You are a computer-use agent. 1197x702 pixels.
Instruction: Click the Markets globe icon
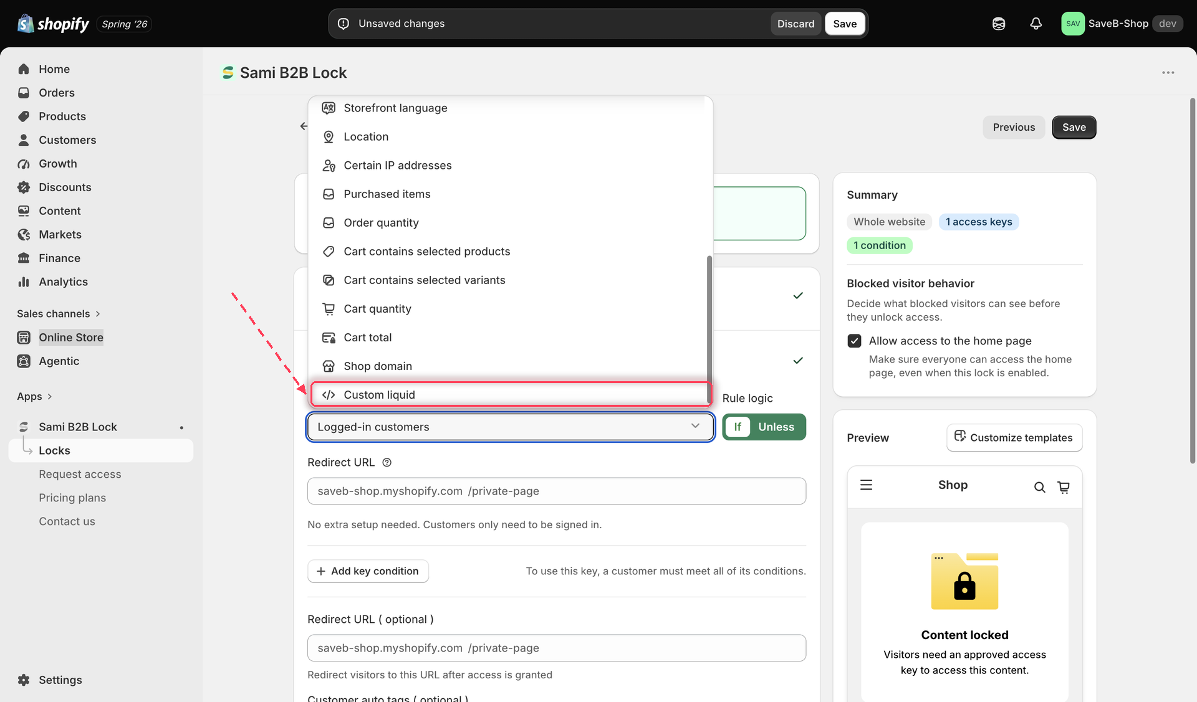point(24,235)
